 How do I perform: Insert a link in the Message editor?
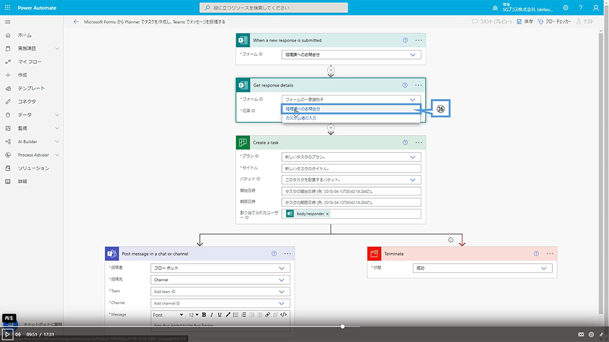(x=267, y=315)
